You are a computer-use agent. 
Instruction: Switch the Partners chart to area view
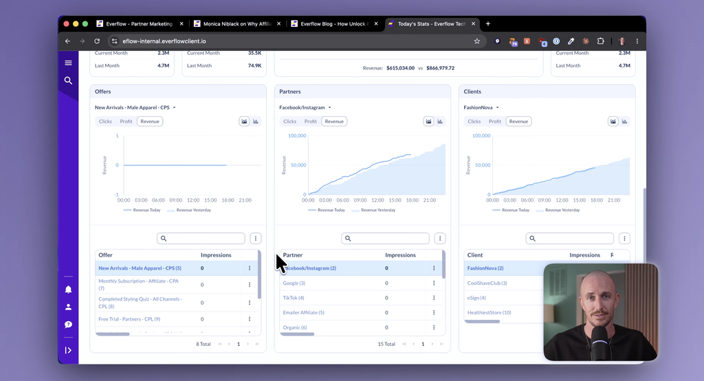(429, 121)
